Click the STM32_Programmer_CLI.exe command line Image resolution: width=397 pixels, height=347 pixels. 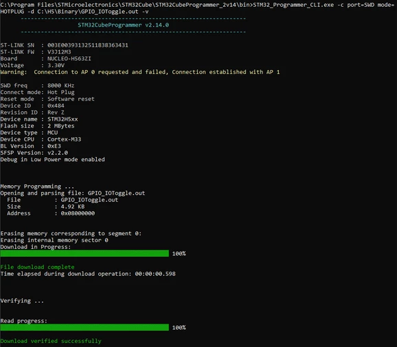[x=198, y=5]
